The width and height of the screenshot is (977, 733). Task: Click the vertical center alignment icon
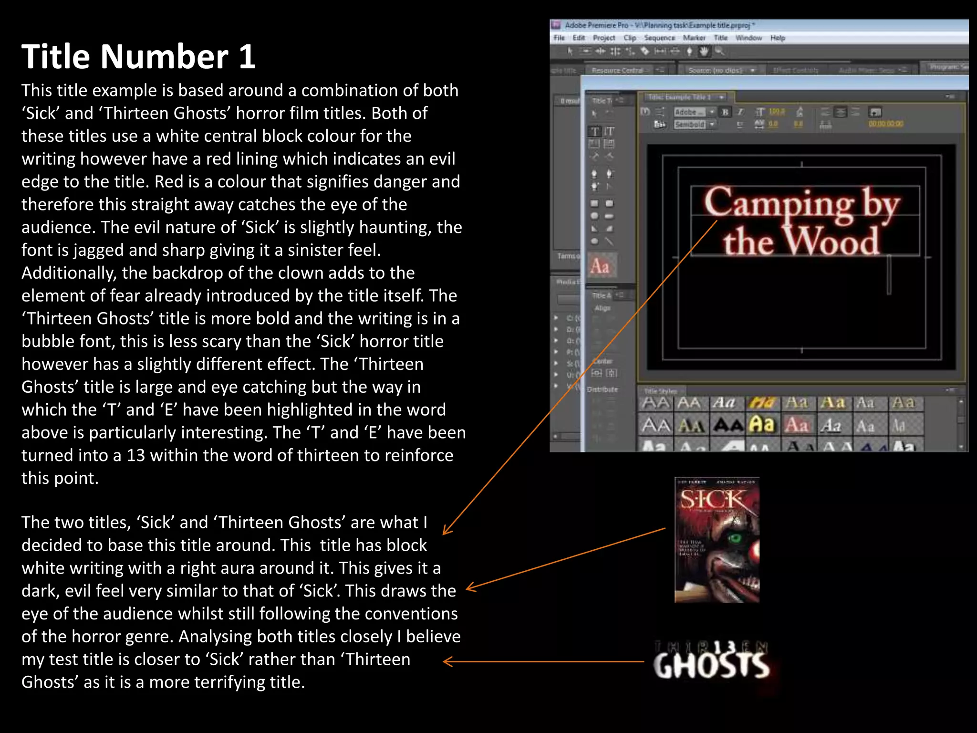612,373
